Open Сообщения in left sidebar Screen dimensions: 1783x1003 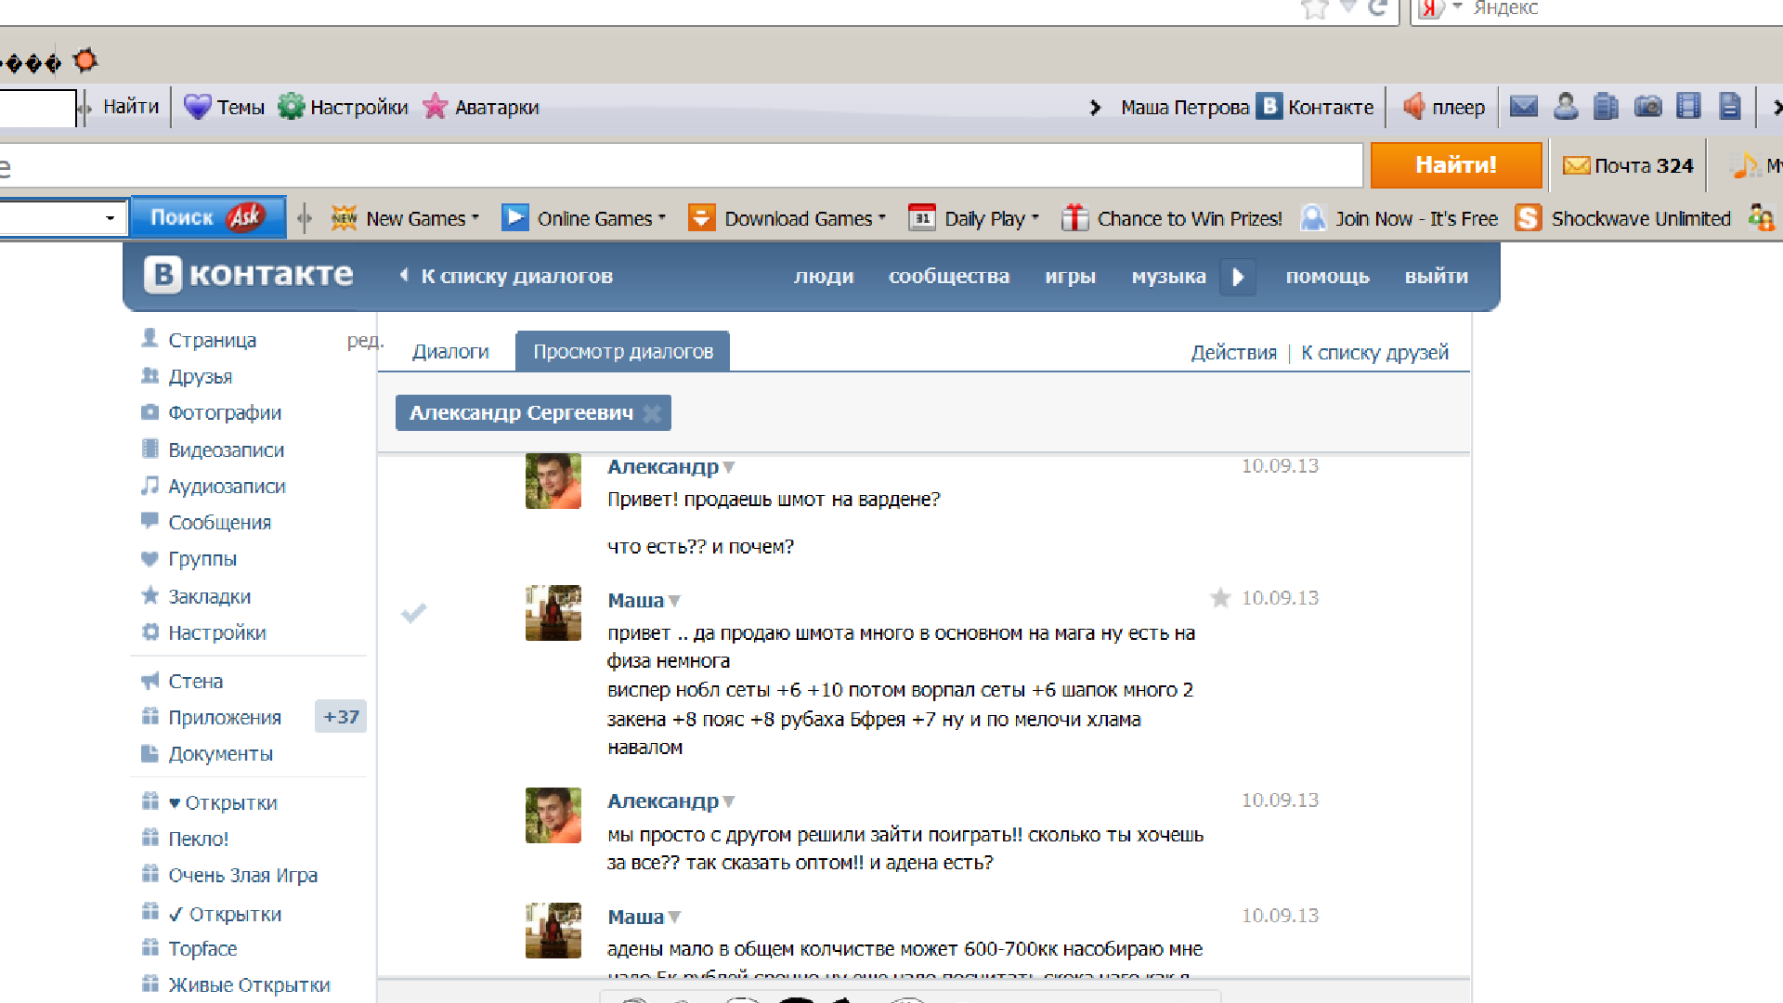point(219,522)
